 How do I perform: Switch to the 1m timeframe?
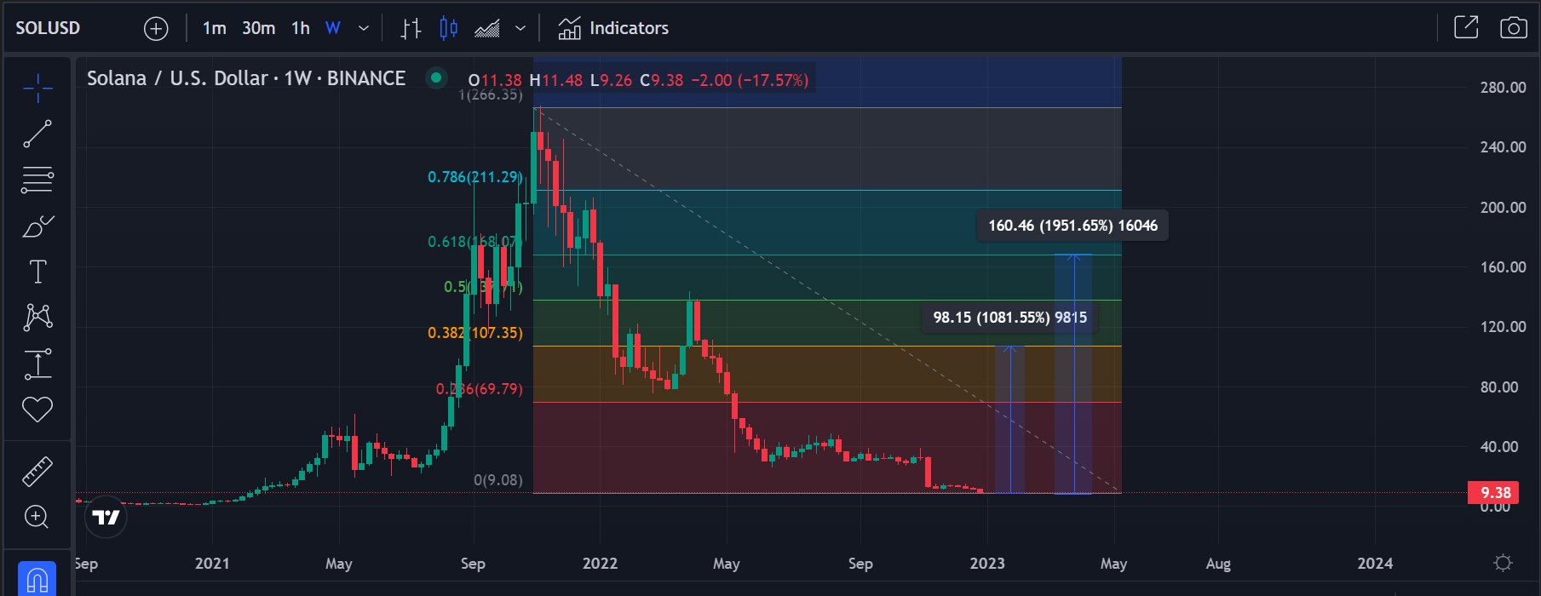click(x=214, y=28)
